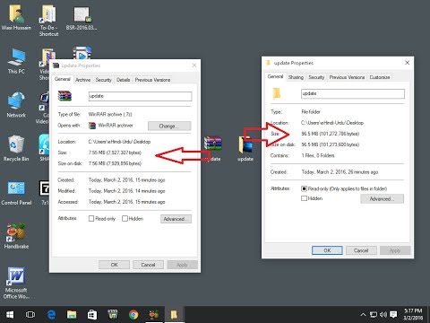The image size is (430, 323).
Task: Click OK in folder properties window
Action: pos(327,250)
